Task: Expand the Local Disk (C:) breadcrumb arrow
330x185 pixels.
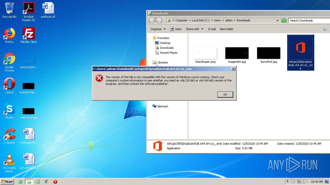Action: pyautogui.click(x=211, y=20)
